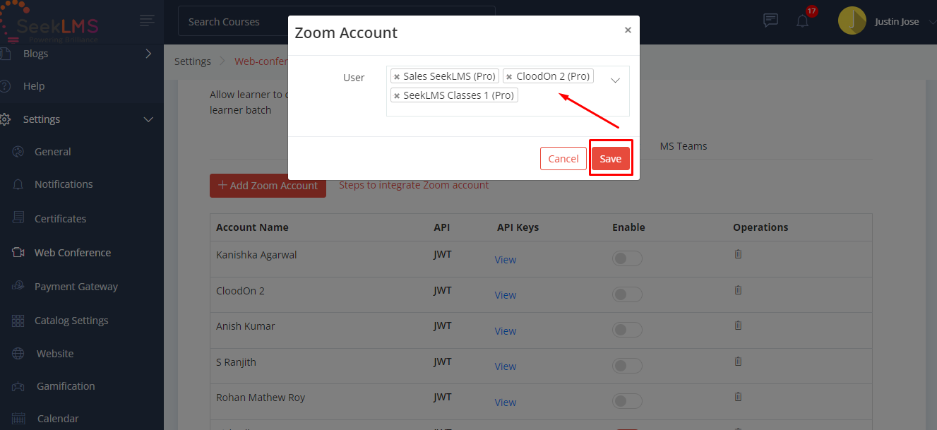Enable the toggle for Anish Kumar
Viewport: 937px width, 430px height.
627,329
